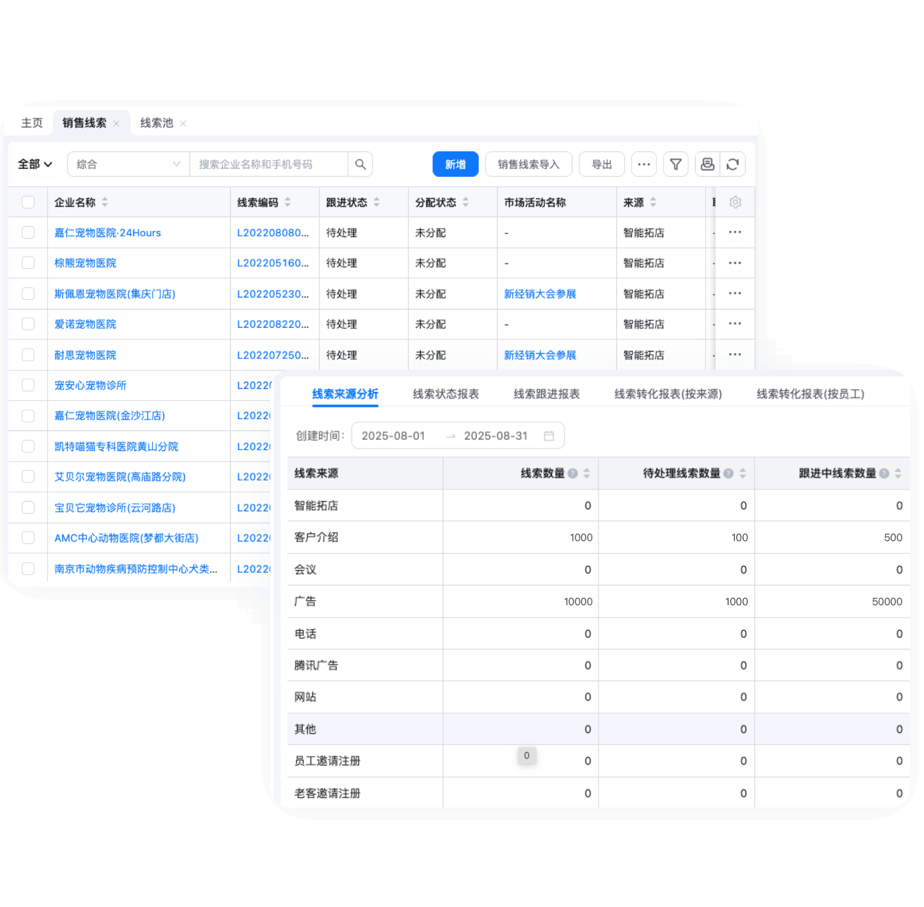Click the company name search field
This screenshot has height=907, width=924.
click(268, 164)
